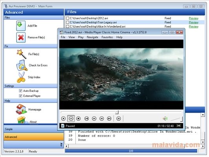Click the fast-forward button in the player

(x=102, y=119)
